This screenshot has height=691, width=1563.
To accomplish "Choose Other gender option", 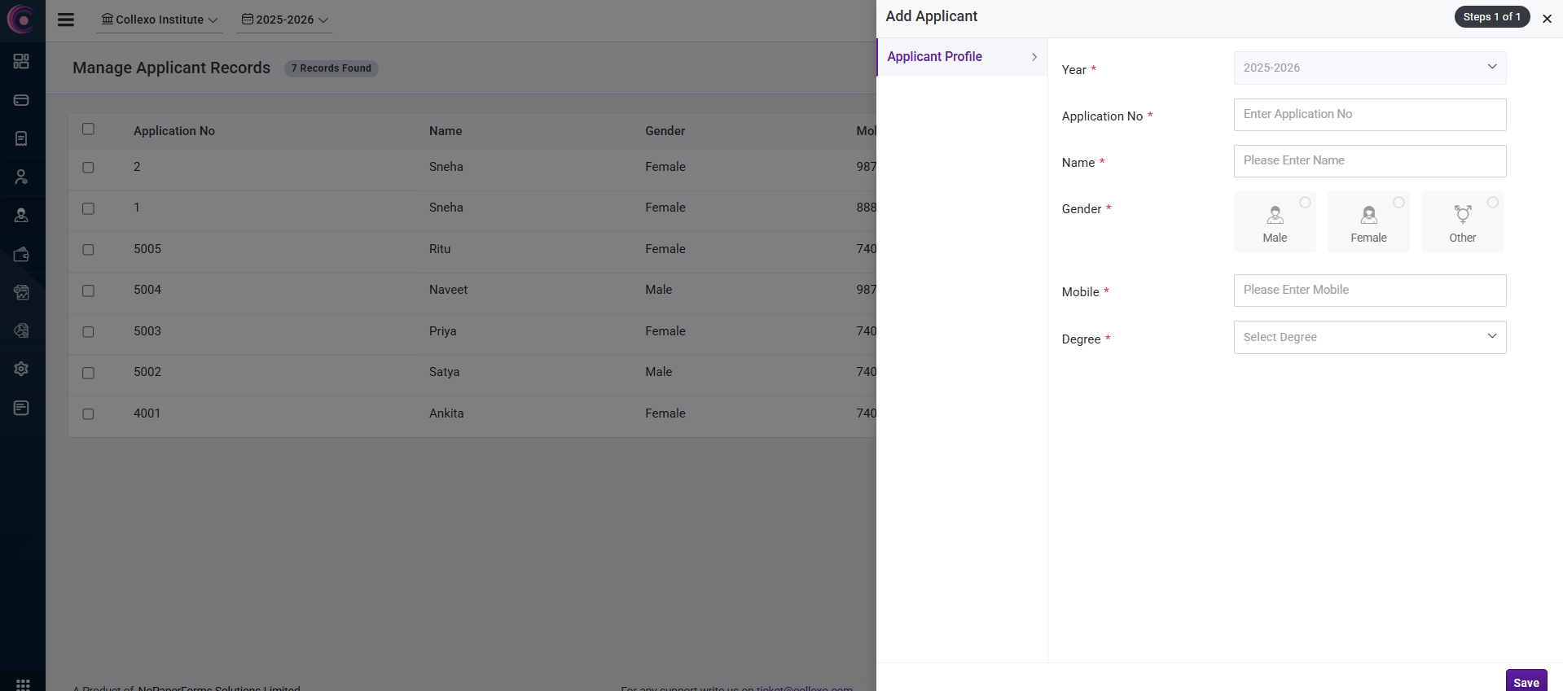I will point(1462,222).
